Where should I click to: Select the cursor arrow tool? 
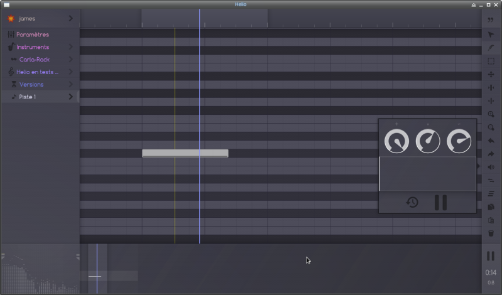(491, 35)
